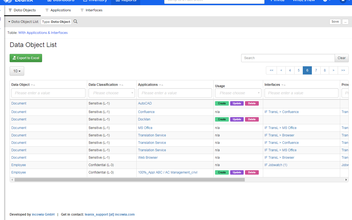Open incowia GmbH footer link
The image size is (352, 220).
43,215
